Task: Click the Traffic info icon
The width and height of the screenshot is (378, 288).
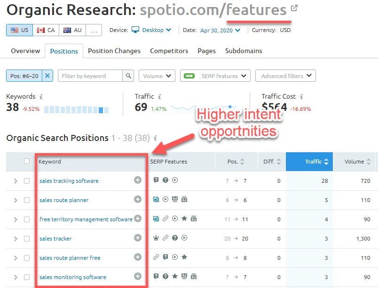Action: [x=159, y=97]
